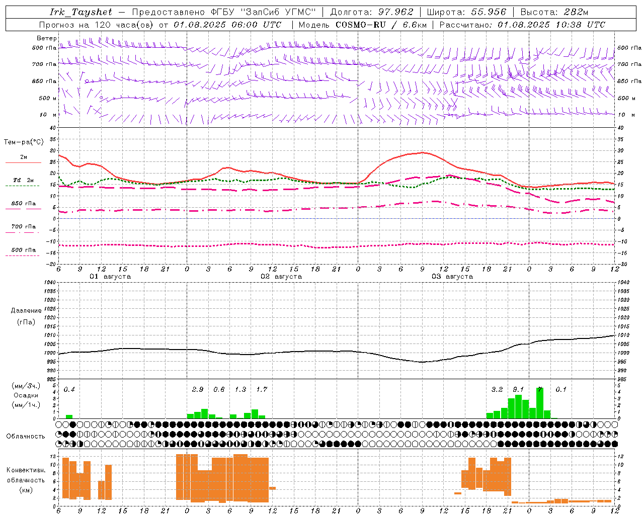
Task: Click the dashed 850 гПа temperature legend line
Action: click(23, 209)
